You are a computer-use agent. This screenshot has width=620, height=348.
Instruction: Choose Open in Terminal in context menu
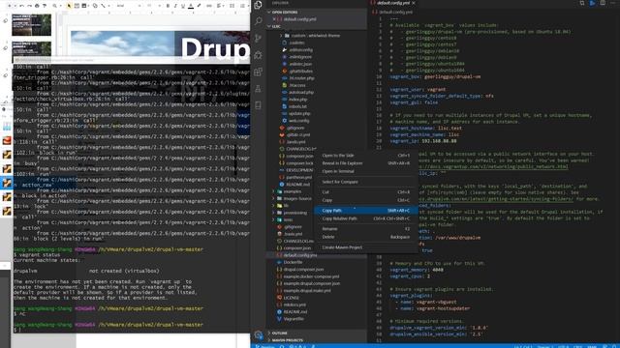tap(366, 171)
